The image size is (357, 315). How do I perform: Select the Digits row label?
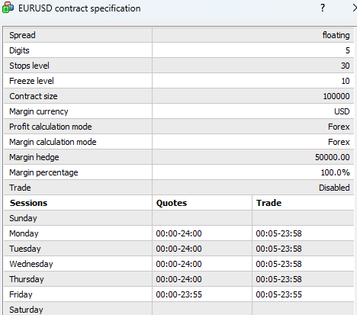coord(19,50)
